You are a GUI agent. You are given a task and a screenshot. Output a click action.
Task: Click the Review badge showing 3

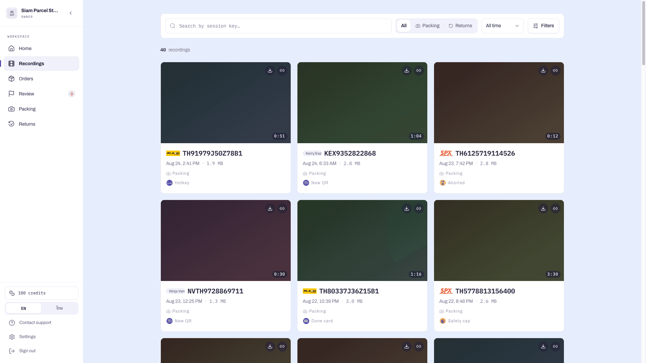tap(72, 94)
